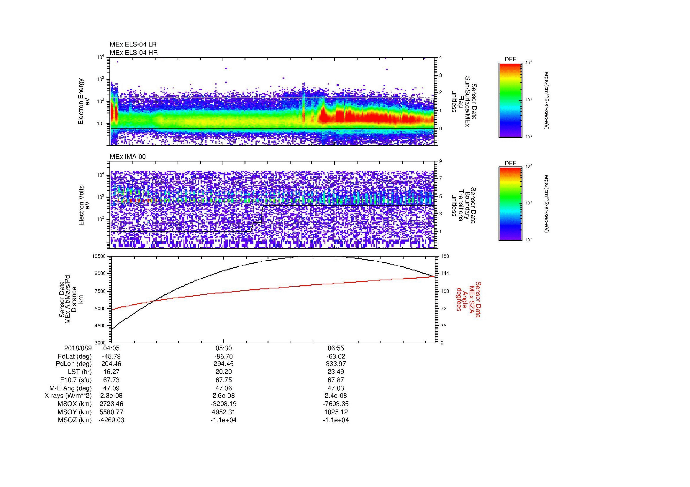This screenshot has height=487, width=690.
Task: Click the 'MEx Alt/Mars/Pd Distance km' axis label
Action: (x=71, y=299)
